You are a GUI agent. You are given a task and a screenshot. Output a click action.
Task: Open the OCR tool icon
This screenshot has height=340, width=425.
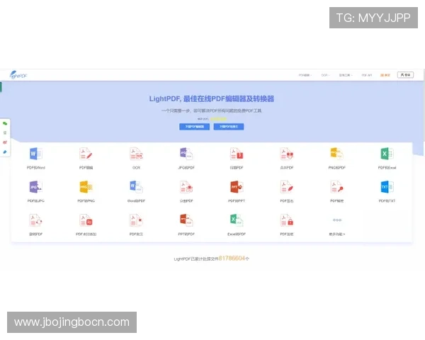(136, 154)
